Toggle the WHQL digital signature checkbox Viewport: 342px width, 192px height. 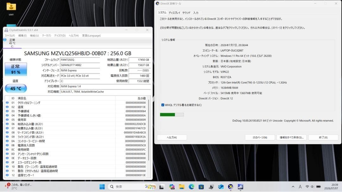[x=163, y=105]
